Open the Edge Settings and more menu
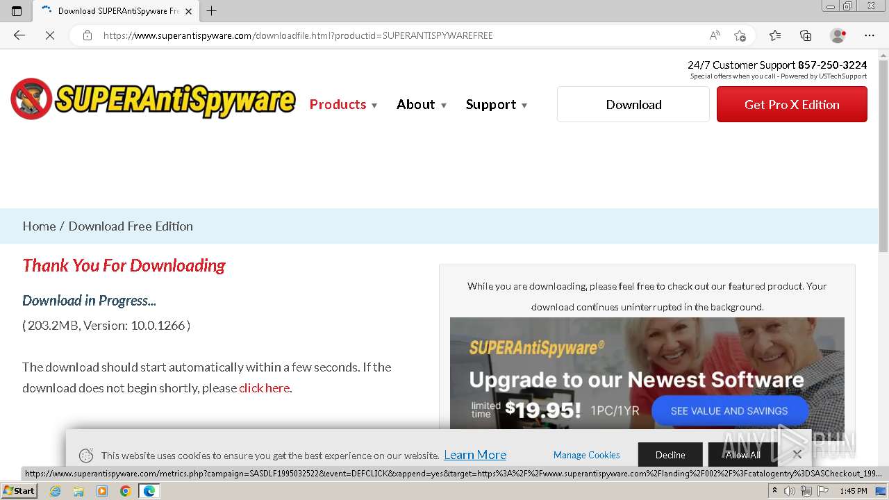 870,35
